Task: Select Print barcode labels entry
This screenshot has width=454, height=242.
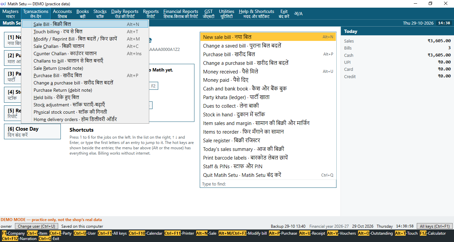Action: (268, 158)
